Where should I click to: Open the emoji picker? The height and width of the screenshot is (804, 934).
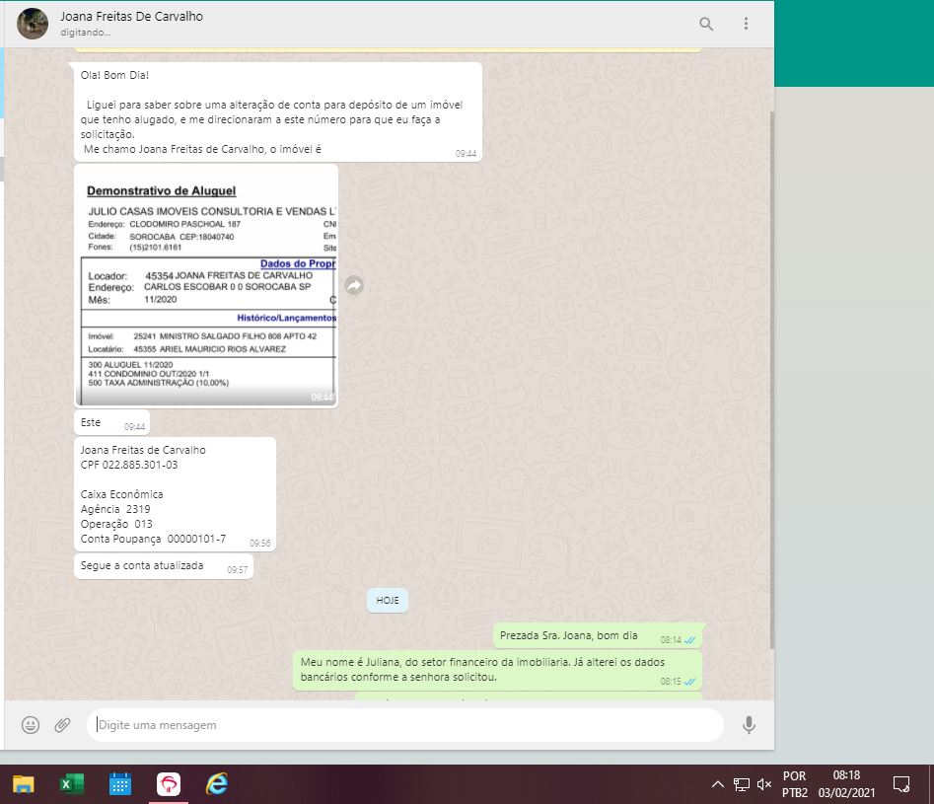coord(31,725)
